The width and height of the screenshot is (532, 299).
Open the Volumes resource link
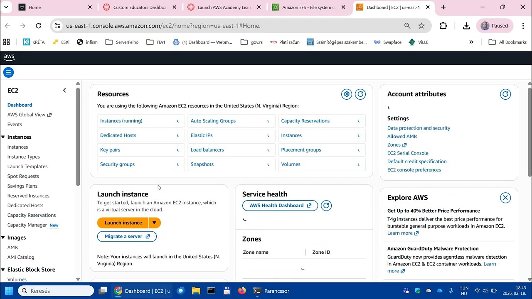(291, 164)
